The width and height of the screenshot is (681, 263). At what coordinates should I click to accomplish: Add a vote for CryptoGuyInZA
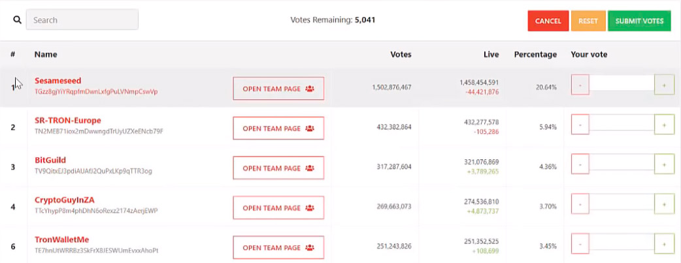(x=664, y=204)
